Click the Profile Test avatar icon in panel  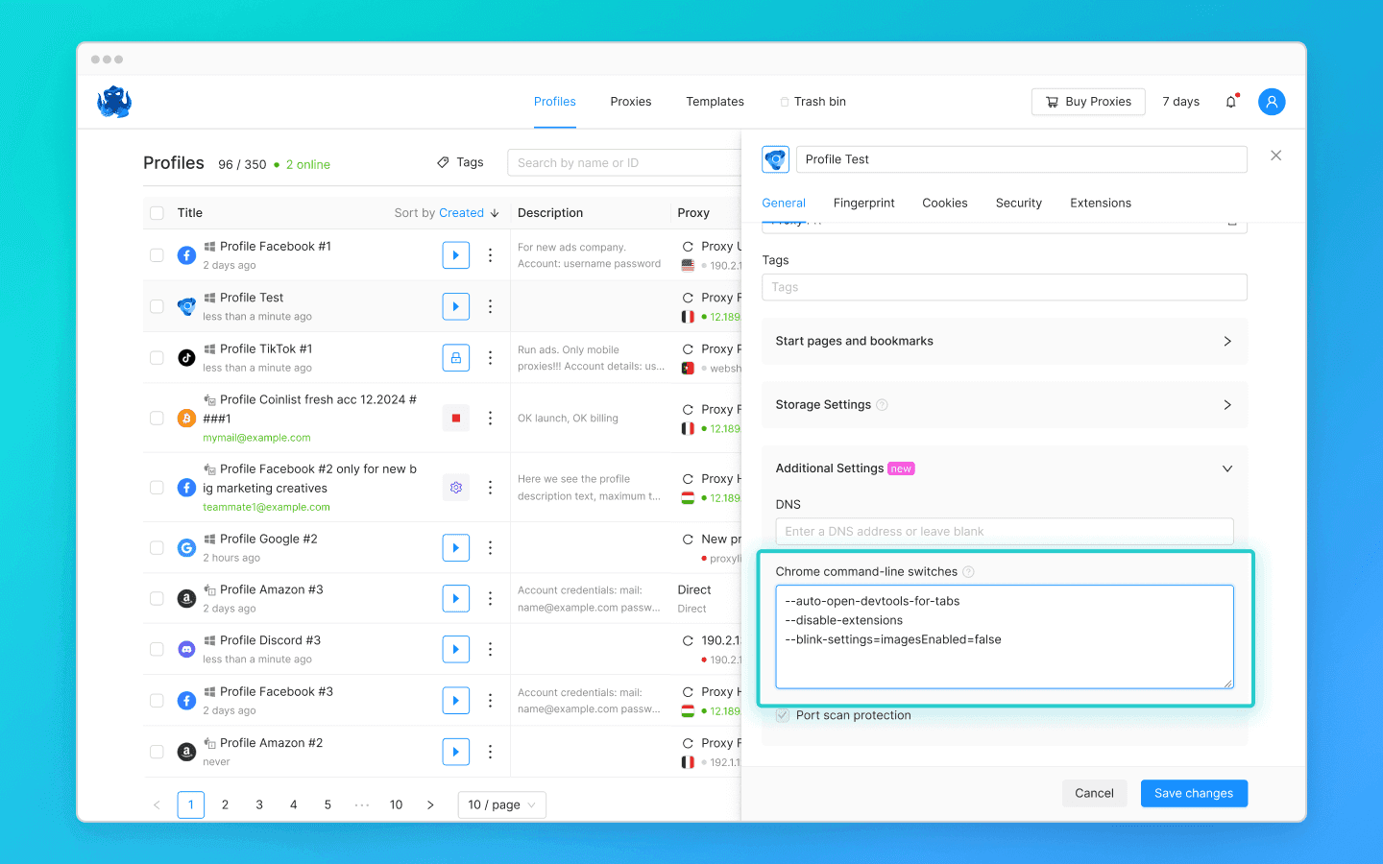(x=775, y=159)
